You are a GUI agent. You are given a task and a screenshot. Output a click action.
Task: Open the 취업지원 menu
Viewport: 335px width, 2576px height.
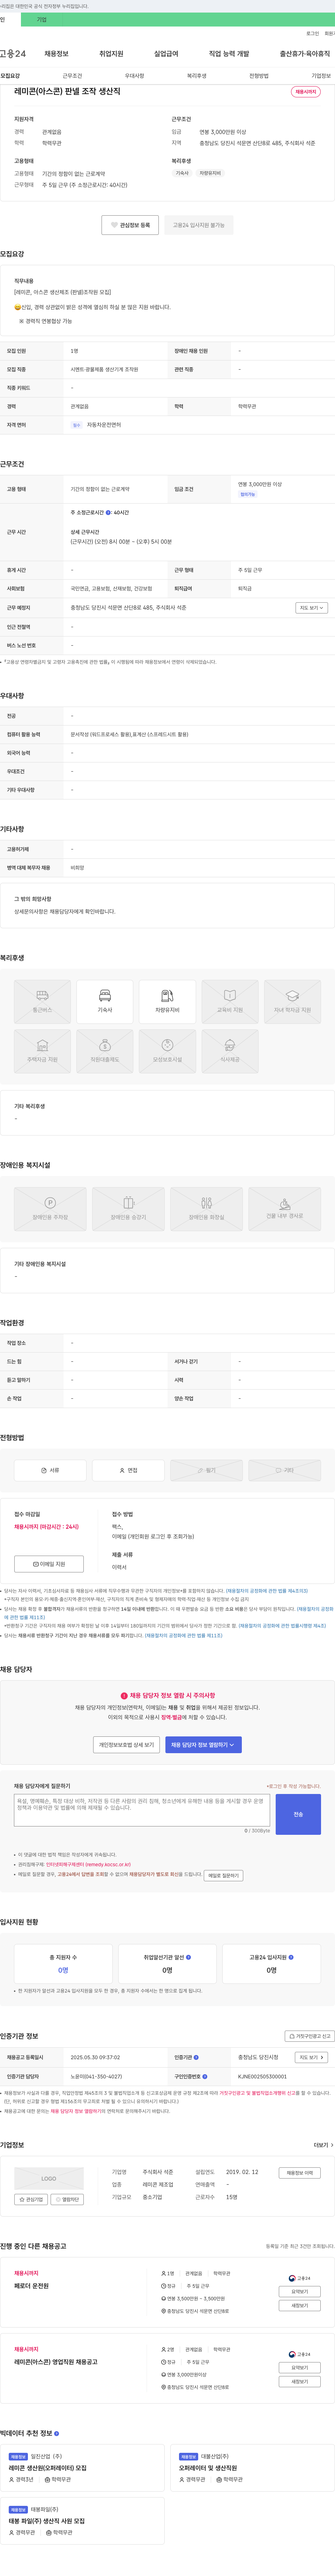(x=111, y=54)
